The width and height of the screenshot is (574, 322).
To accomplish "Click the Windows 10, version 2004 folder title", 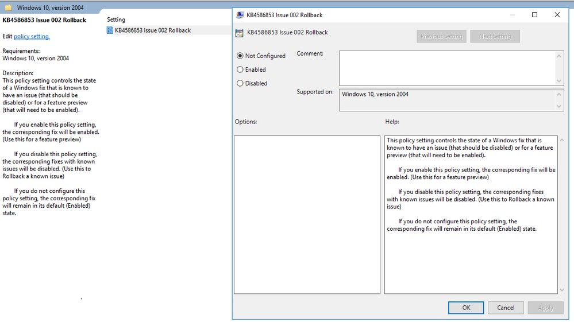I will pyautogui.click(x=50, y=7).
